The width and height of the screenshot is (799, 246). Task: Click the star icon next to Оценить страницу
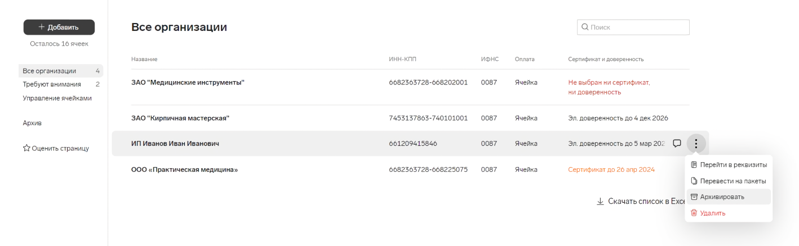point(26,148)
